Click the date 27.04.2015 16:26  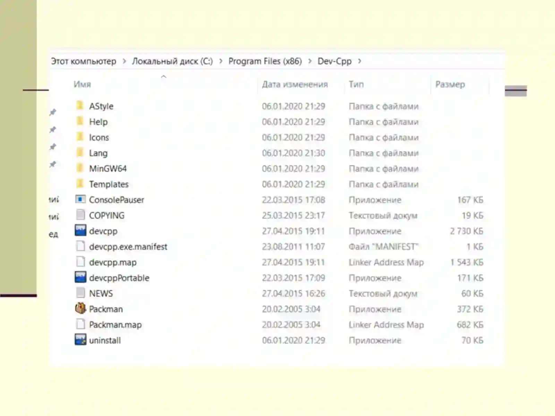coord(293,293)
